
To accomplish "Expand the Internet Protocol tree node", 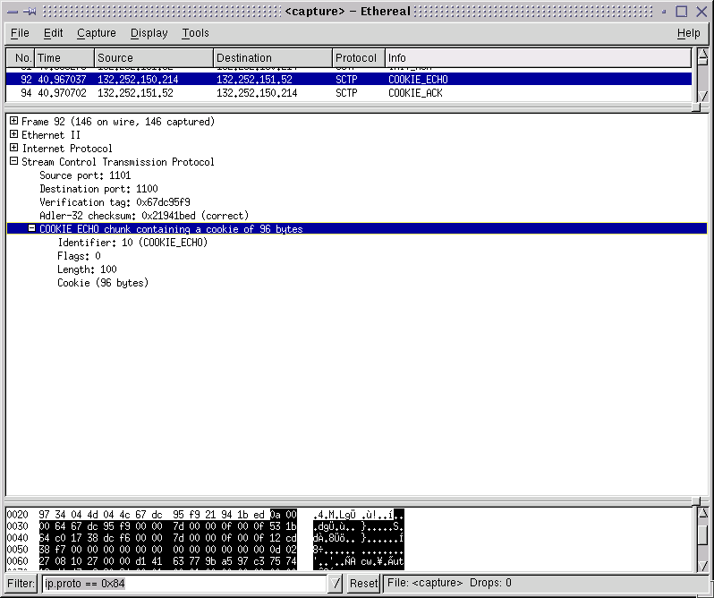I will 14,148.
